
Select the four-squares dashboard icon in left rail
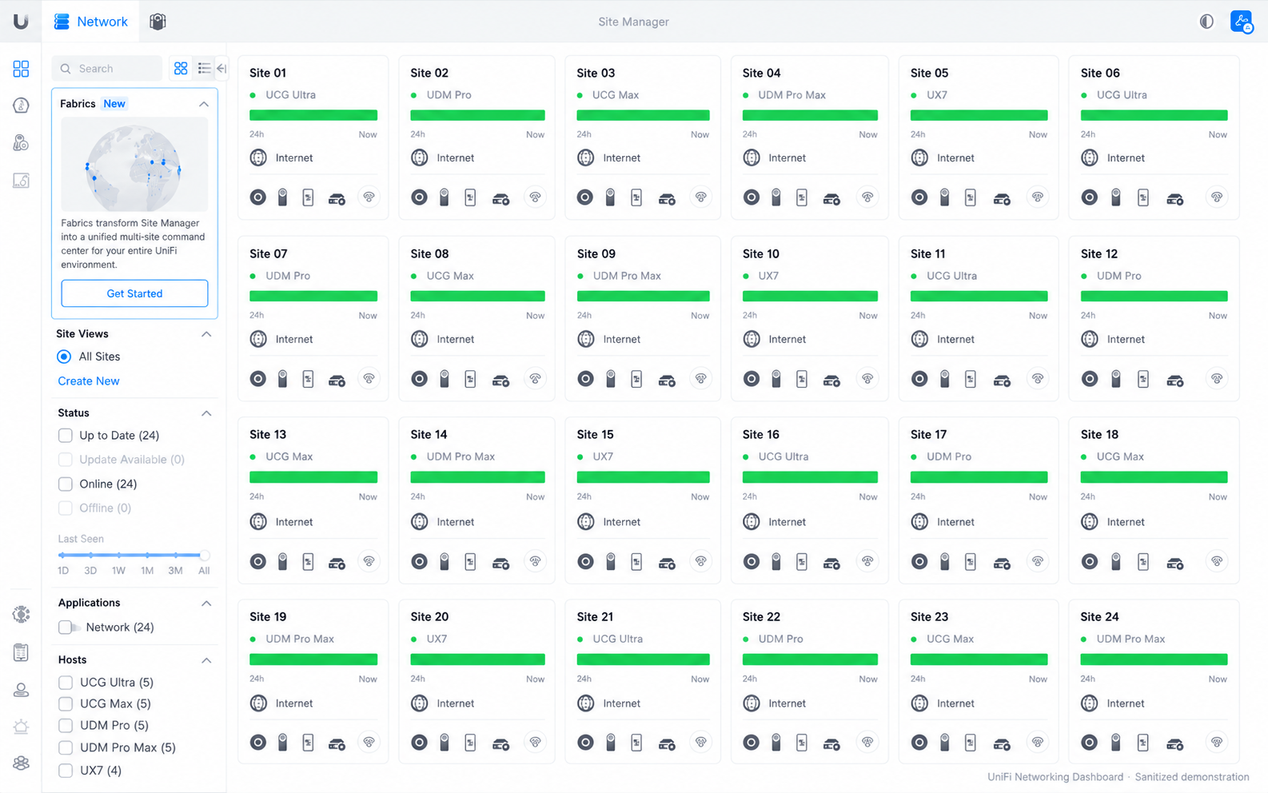[21, 69]
